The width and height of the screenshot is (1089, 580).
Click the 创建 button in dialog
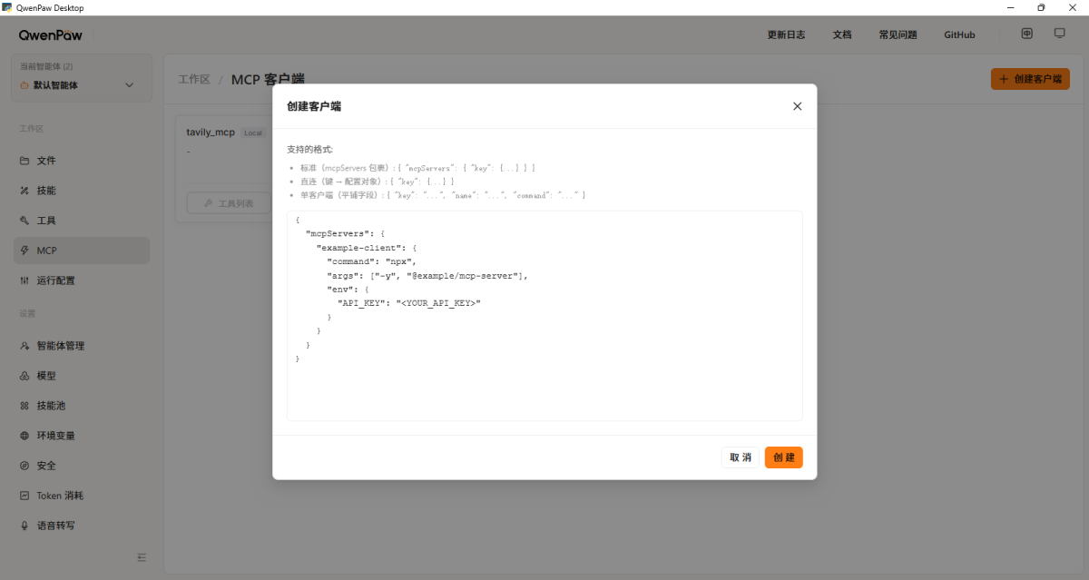pyautogui.click(x=783, y=457)
